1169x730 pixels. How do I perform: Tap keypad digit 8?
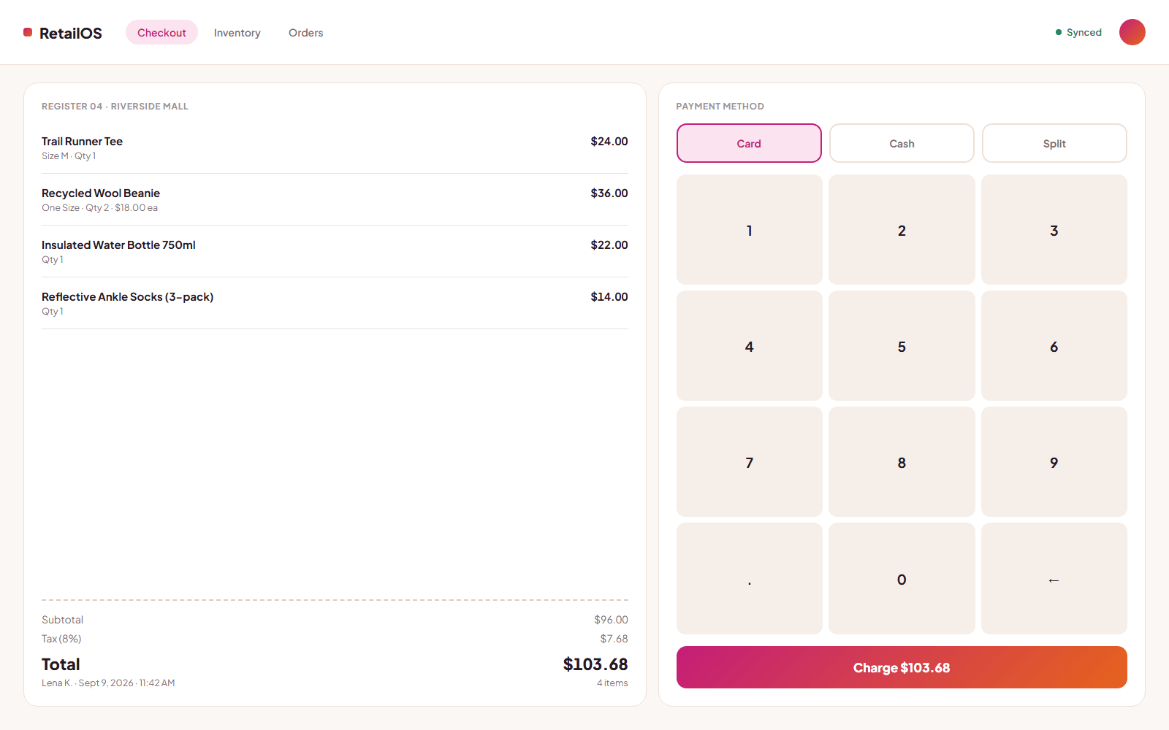[x=902, y=462]
